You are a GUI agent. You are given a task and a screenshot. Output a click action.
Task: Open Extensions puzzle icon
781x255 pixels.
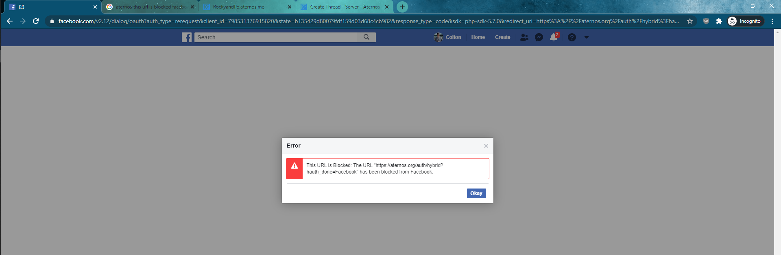[719, 21]
